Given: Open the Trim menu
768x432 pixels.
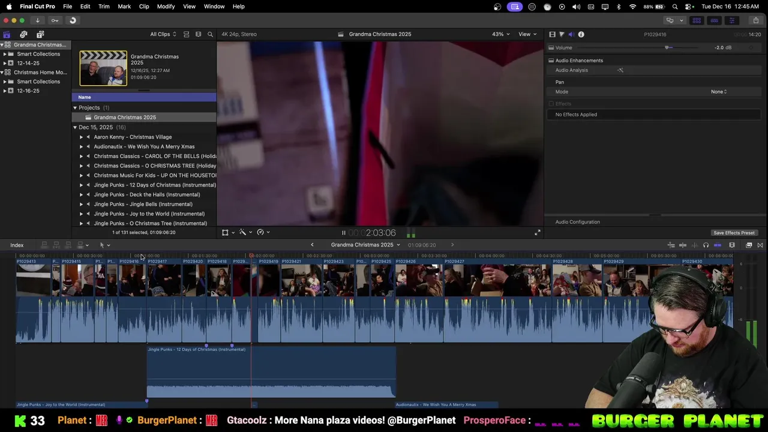Looking at the screenshot, I should (x=104, y=7).
